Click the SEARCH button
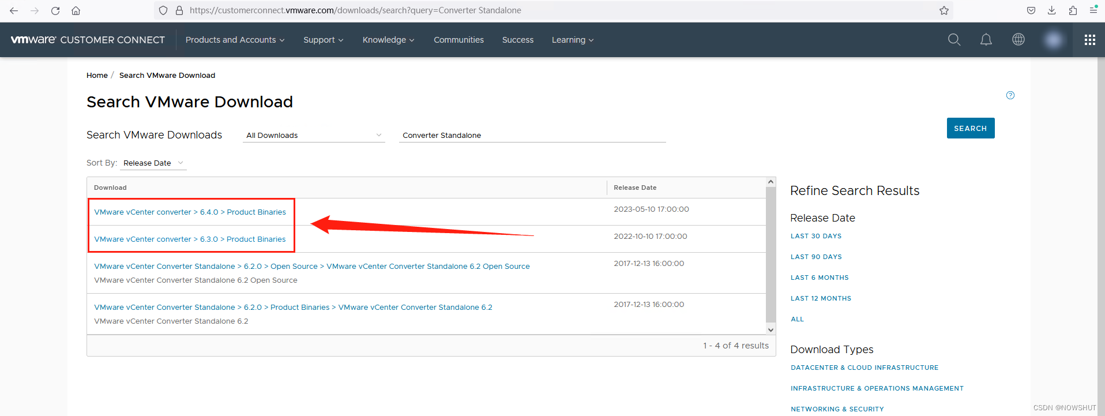The height and width of the screenshot is (416, 1105). tap(971, 128)
